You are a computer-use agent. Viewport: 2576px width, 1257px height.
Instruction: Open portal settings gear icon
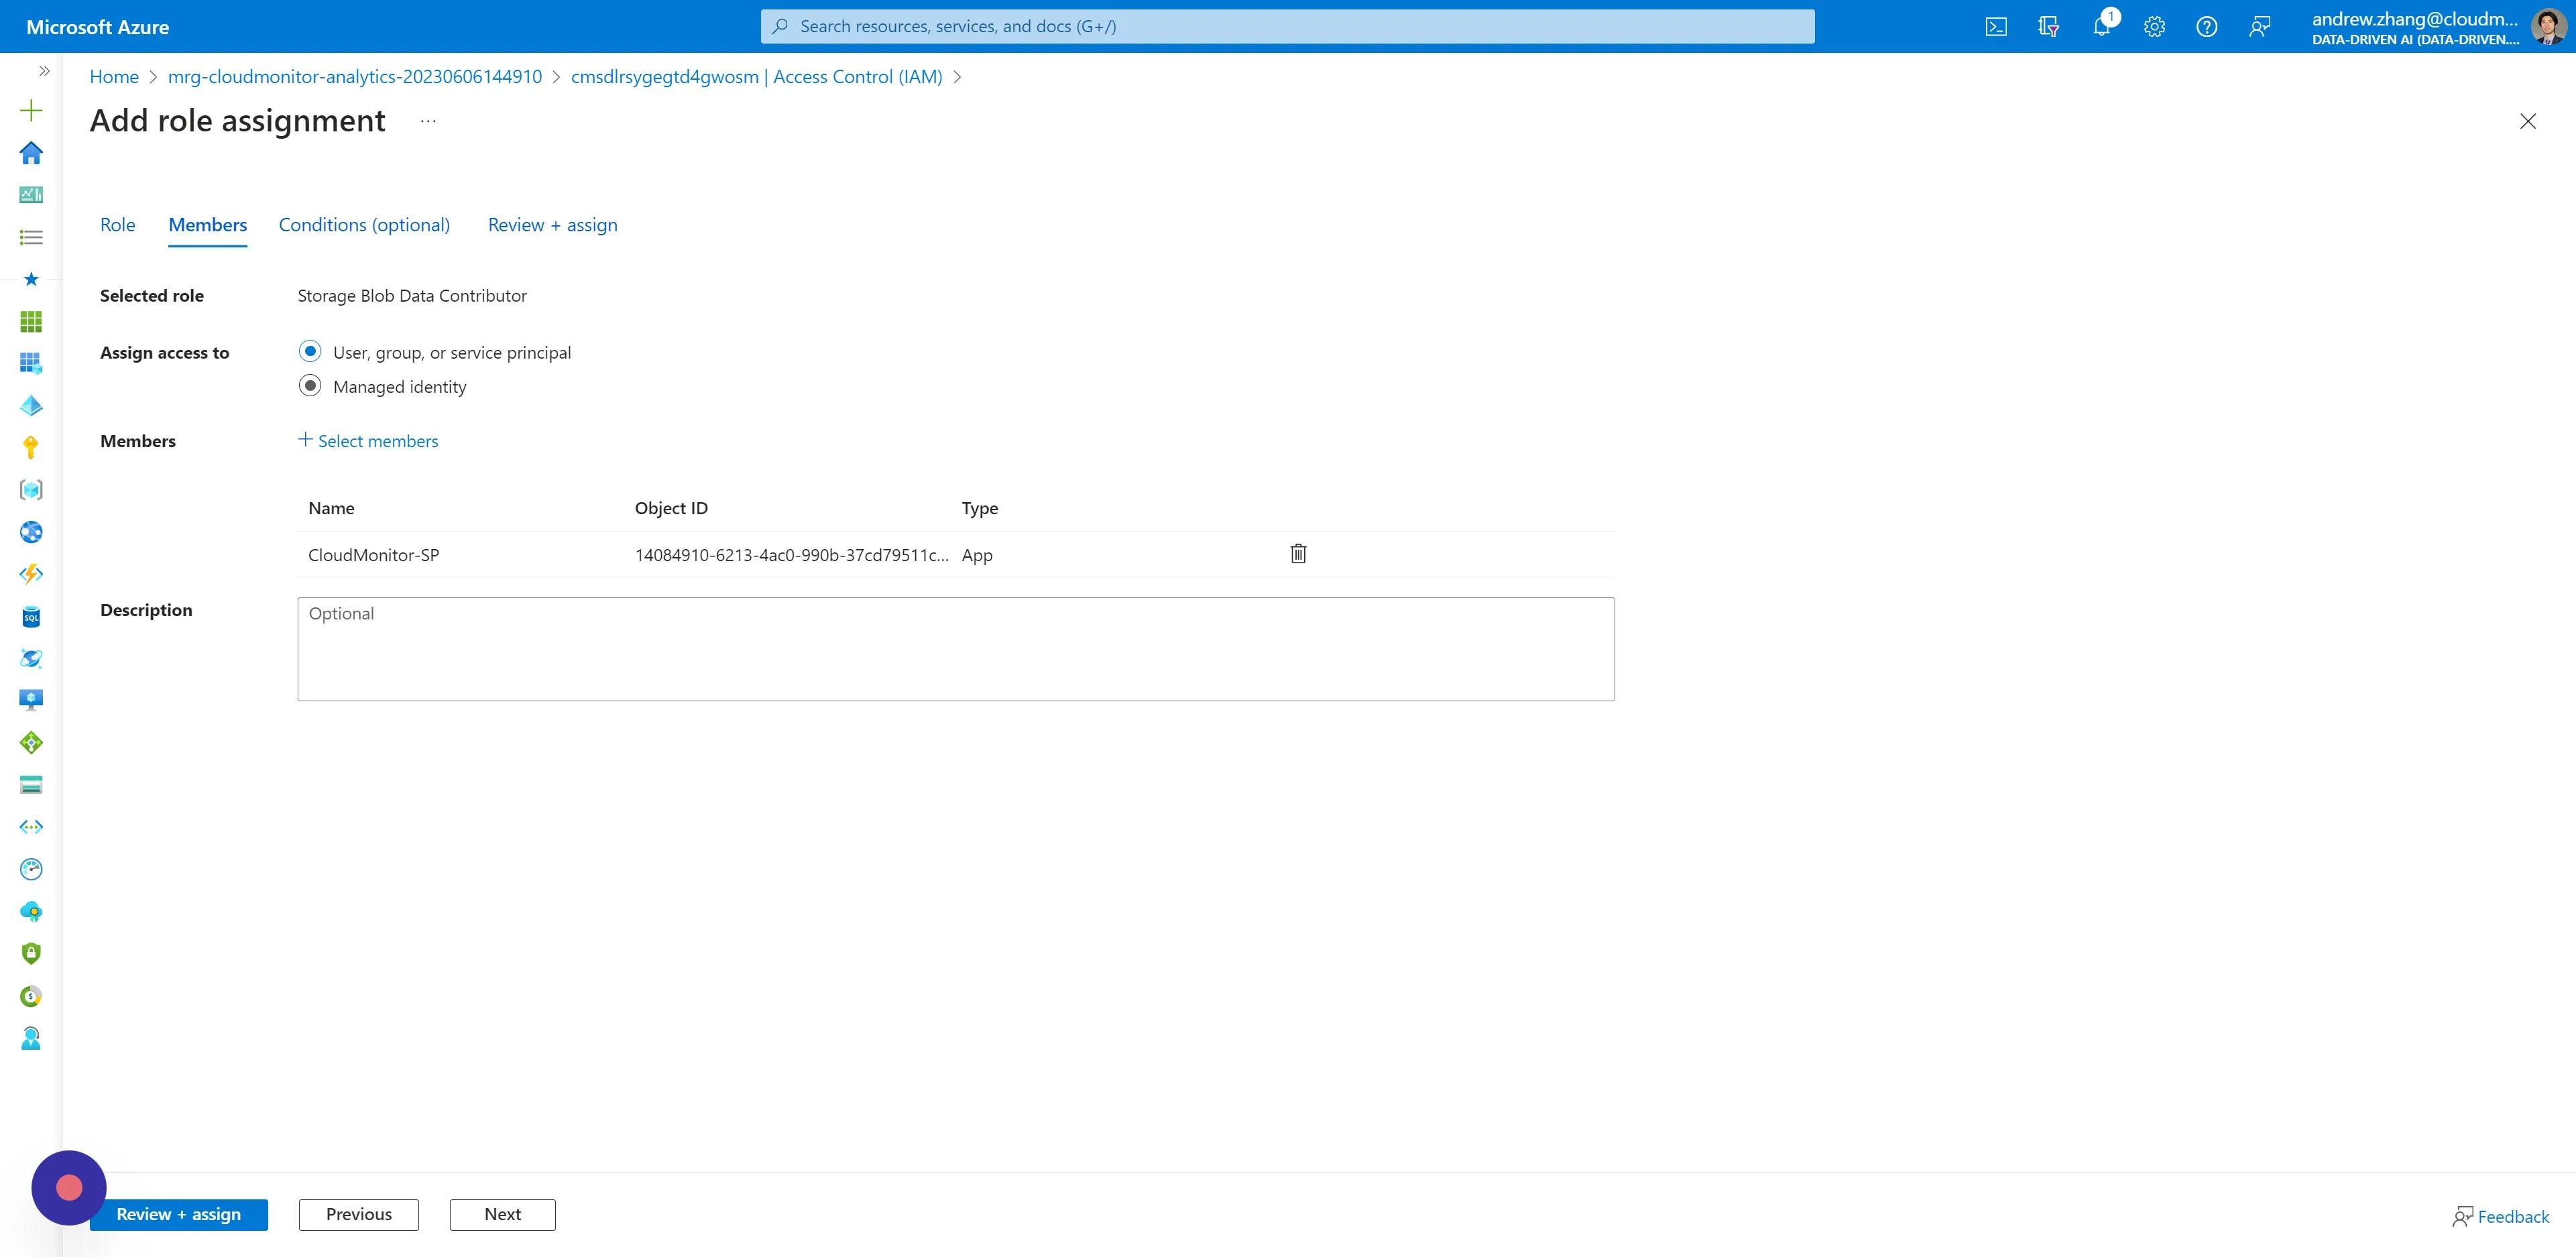2154,27
